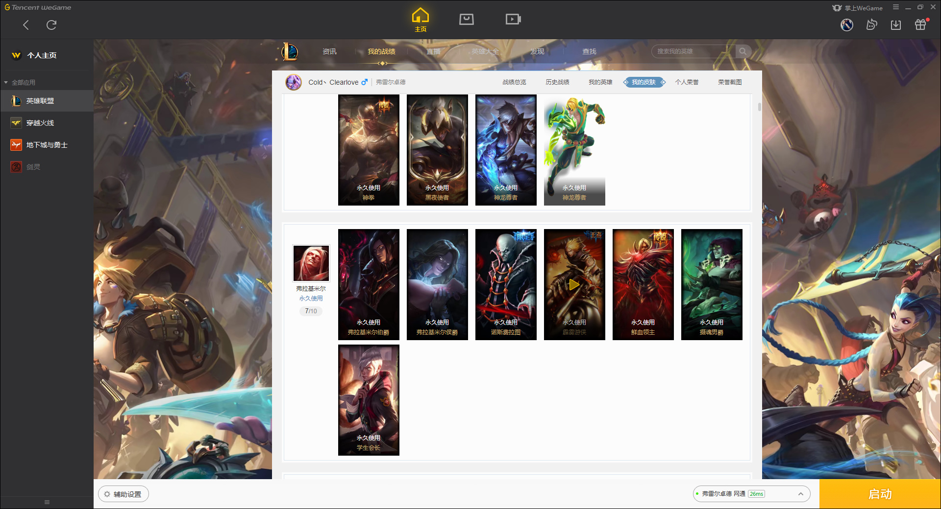Click the 7/10 skin count badge
The image size is (941, 509).
point(311,311)
